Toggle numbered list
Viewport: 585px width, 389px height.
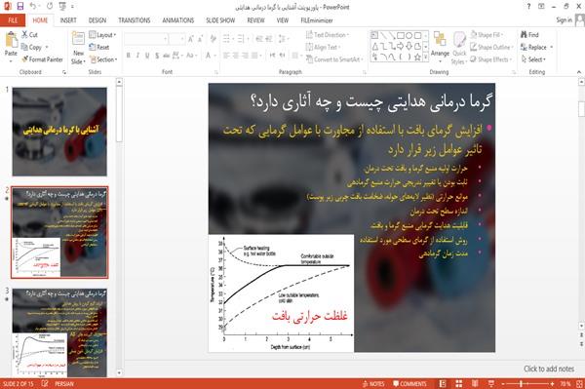pyautogui.click(x=241, y=38)
